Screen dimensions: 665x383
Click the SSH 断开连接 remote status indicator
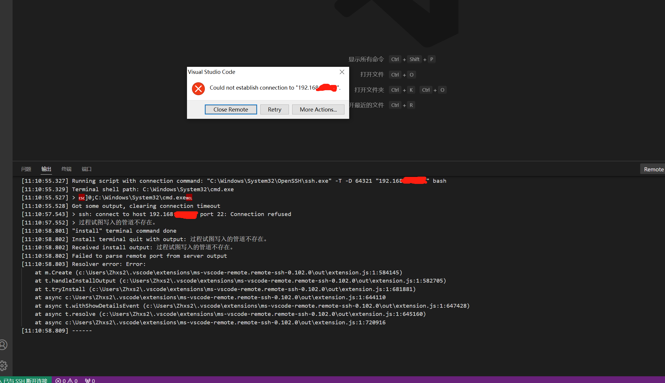(26, 380)
